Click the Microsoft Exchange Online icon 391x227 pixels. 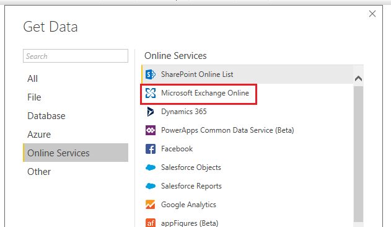click(x=151, y=93)
